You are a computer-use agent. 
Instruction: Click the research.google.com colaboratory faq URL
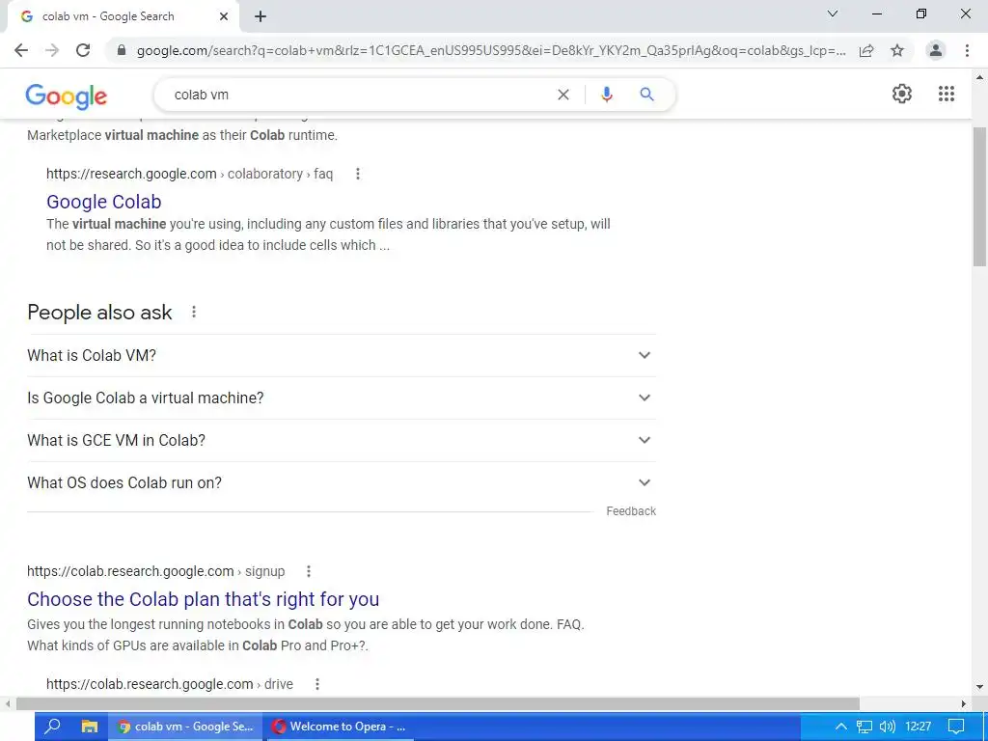pyautogui.click(x=190, y=174)
